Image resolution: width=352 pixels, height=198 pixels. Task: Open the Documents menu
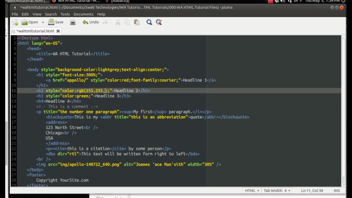[x=83, y=14]
